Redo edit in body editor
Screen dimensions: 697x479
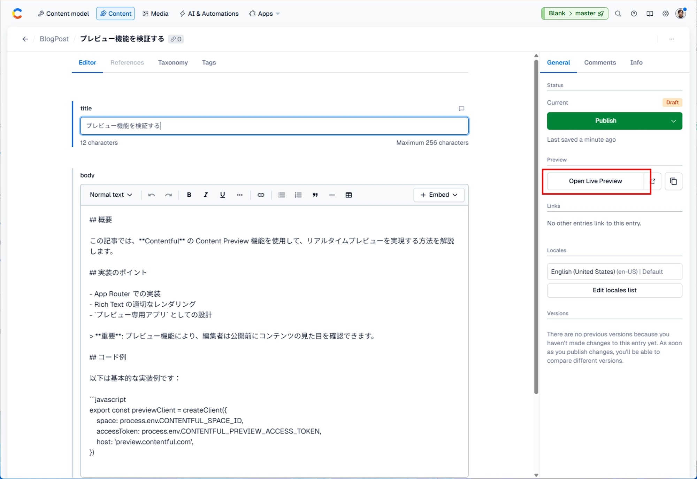coord(168,195)
